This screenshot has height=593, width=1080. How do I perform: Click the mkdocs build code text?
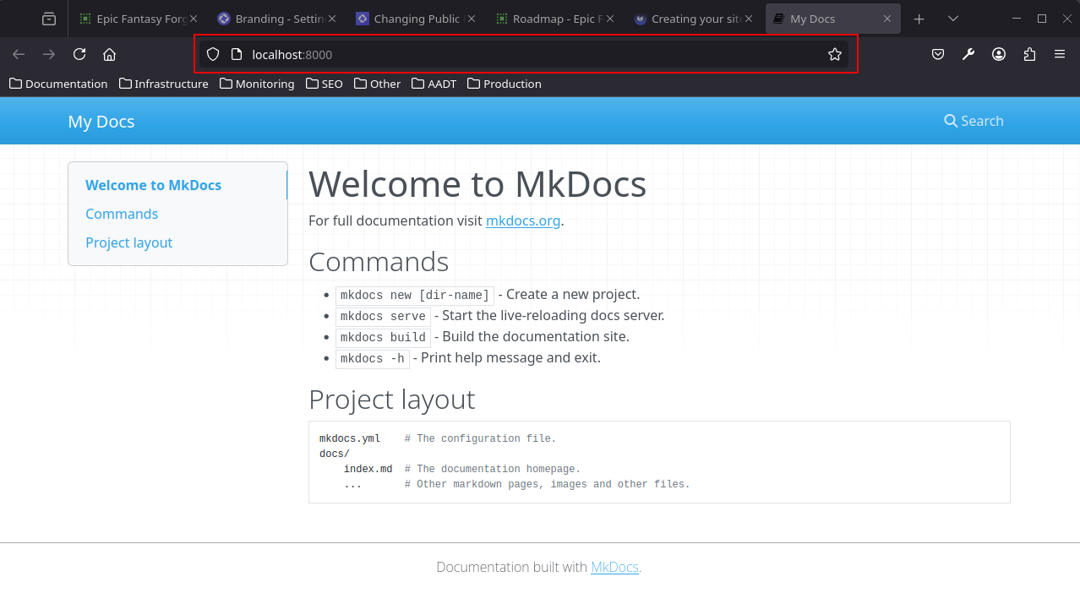383,337
